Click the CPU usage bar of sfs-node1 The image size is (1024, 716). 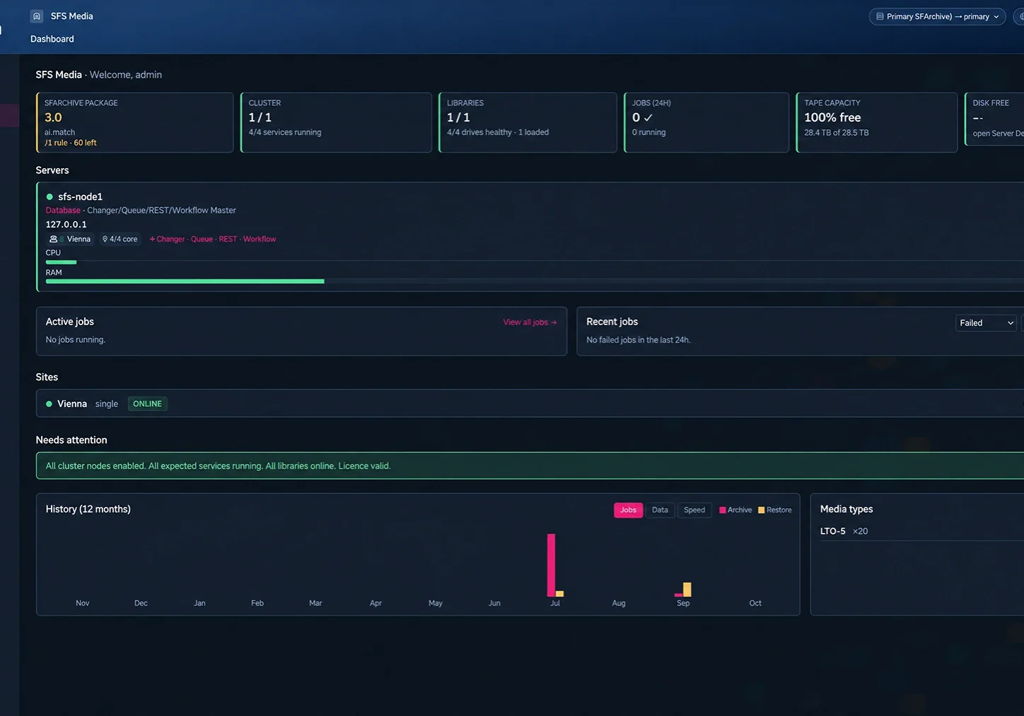(x=535, y=262)
